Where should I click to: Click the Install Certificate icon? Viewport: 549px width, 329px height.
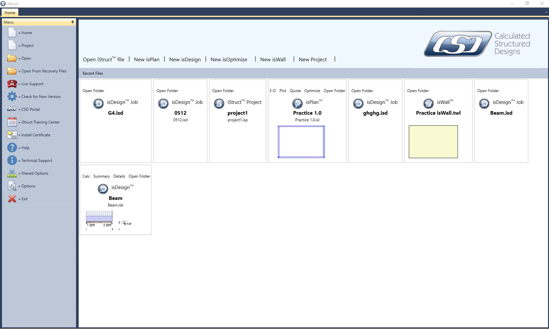[x=12, y=135]
